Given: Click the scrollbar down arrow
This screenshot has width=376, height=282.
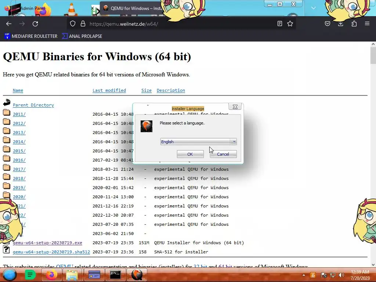Looking at the screenshot, I should pyautogui.click(x=373, y=264).
